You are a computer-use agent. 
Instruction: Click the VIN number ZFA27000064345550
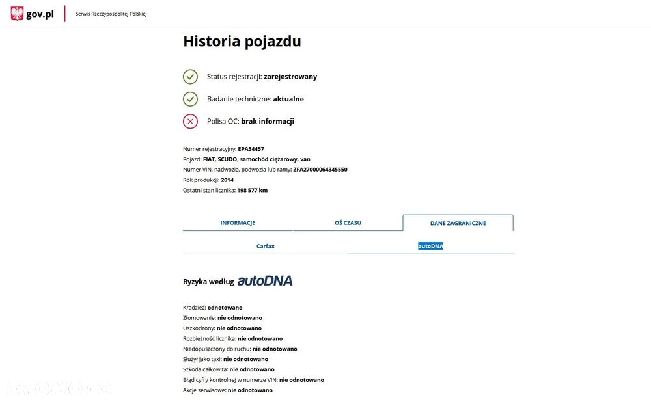click(x=320, y=170)
